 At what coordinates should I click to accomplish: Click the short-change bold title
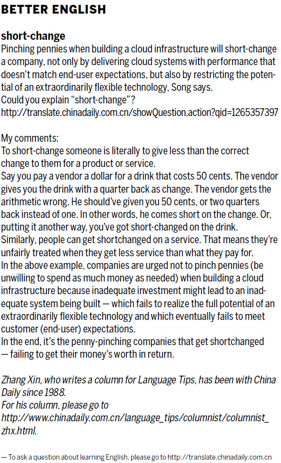[x=33, y=36]
